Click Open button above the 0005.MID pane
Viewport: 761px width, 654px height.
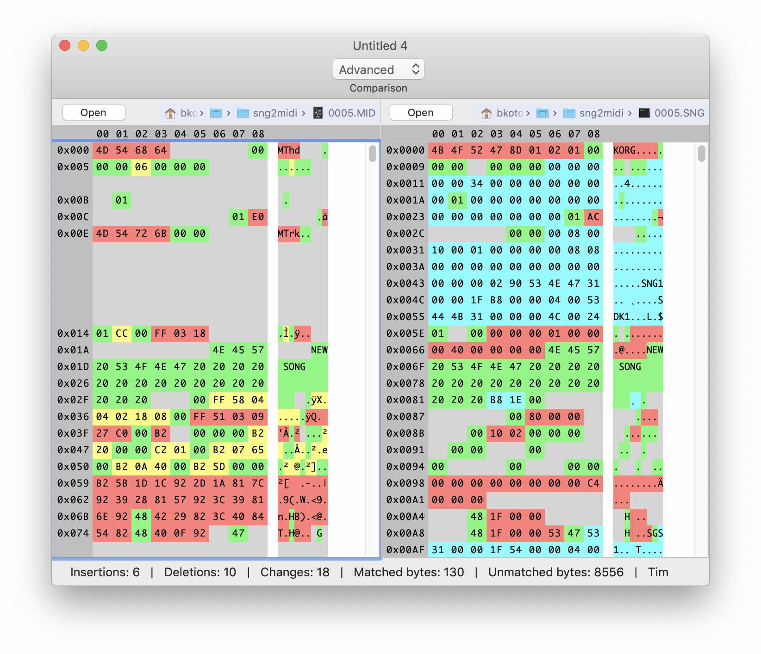point(94,112)
